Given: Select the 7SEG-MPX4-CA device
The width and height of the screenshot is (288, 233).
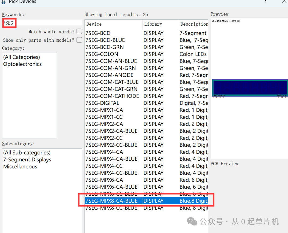Looking at the screenshot, I should tap(146, 152).
